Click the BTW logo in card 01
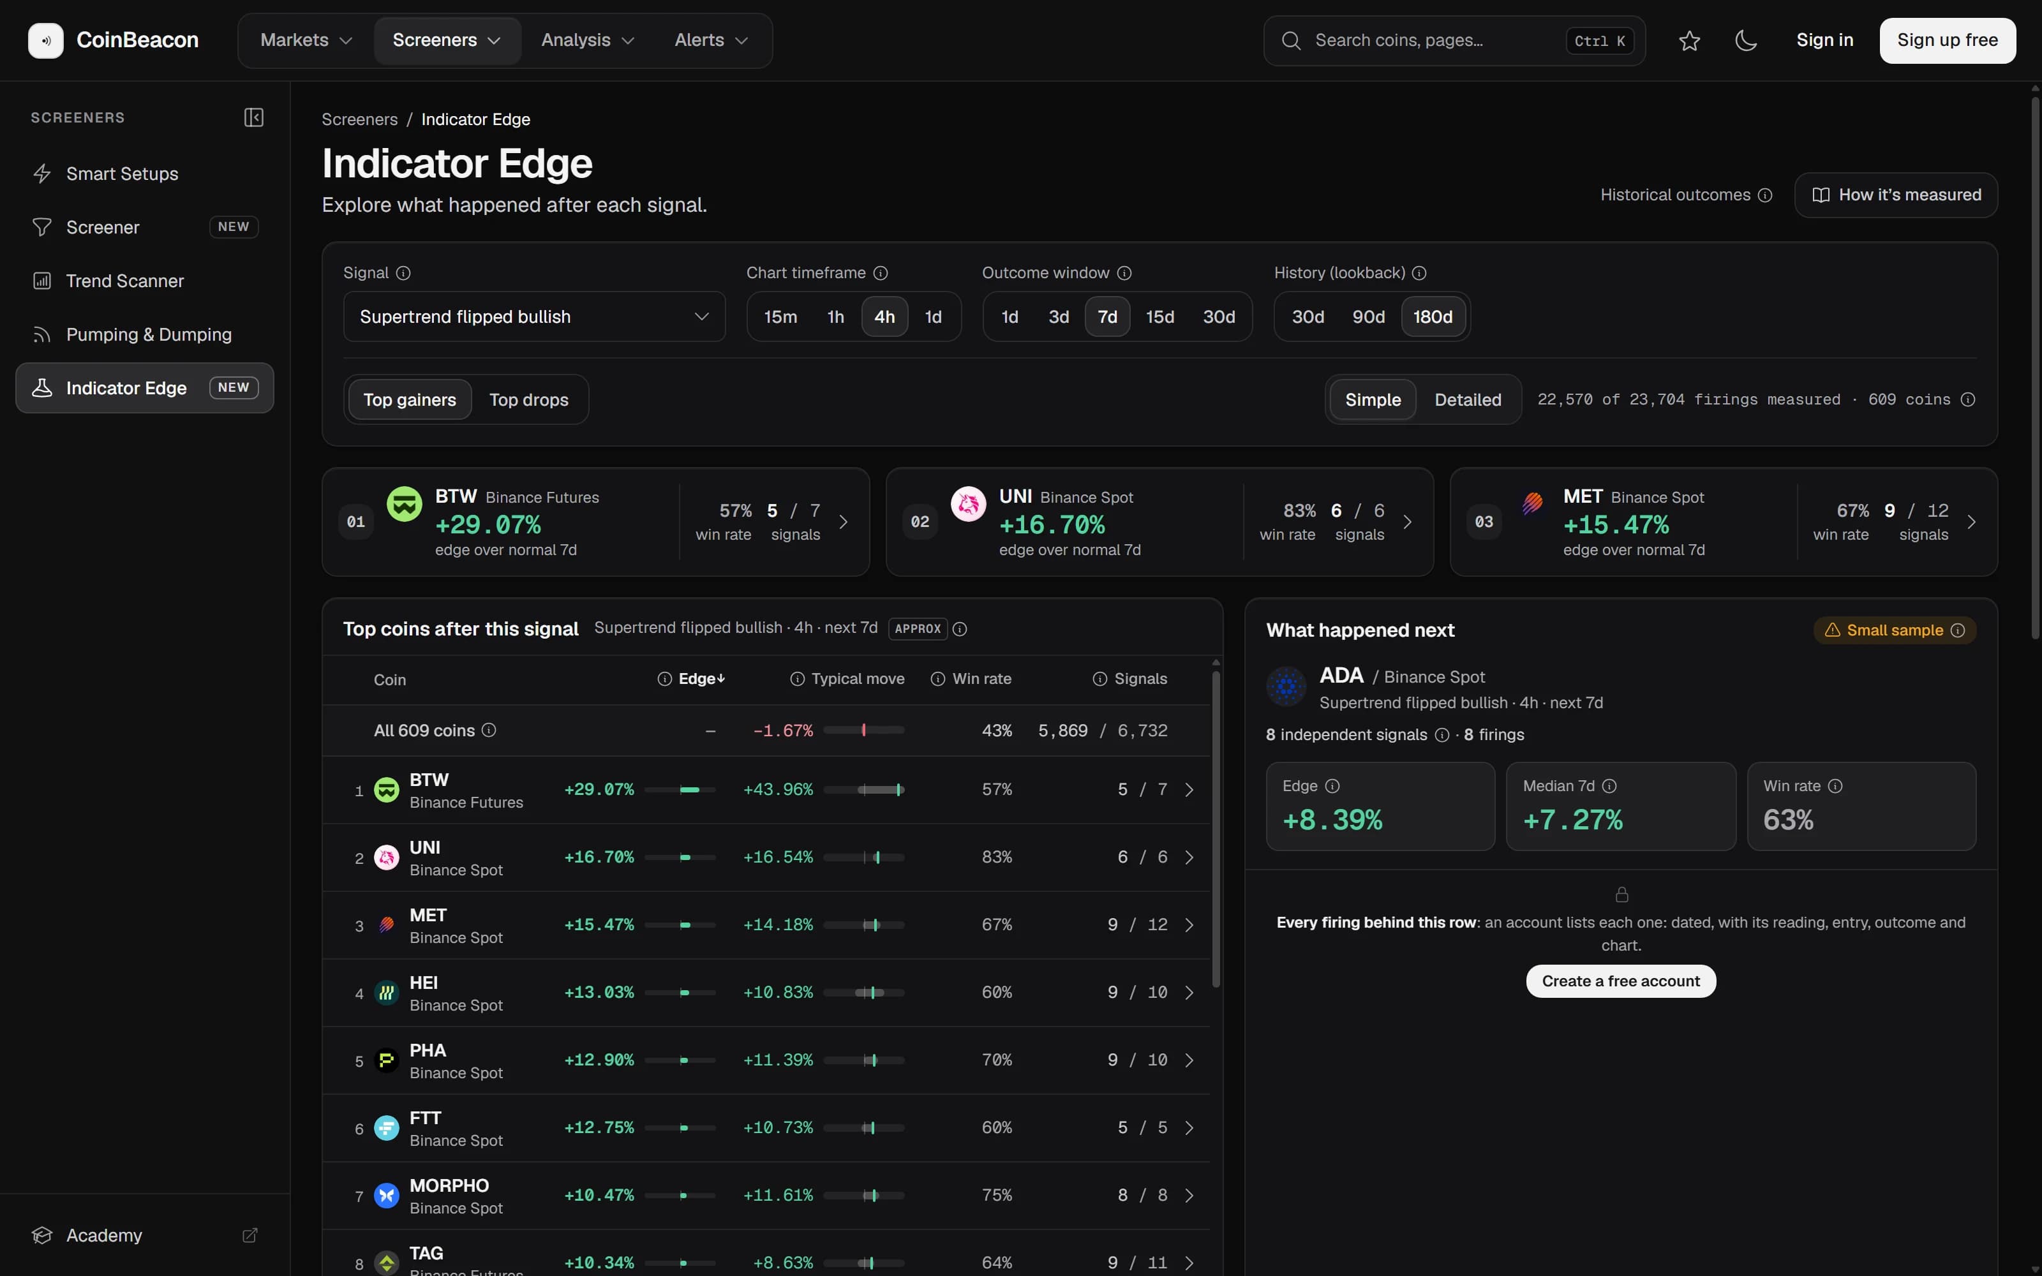 coord(404,504)
